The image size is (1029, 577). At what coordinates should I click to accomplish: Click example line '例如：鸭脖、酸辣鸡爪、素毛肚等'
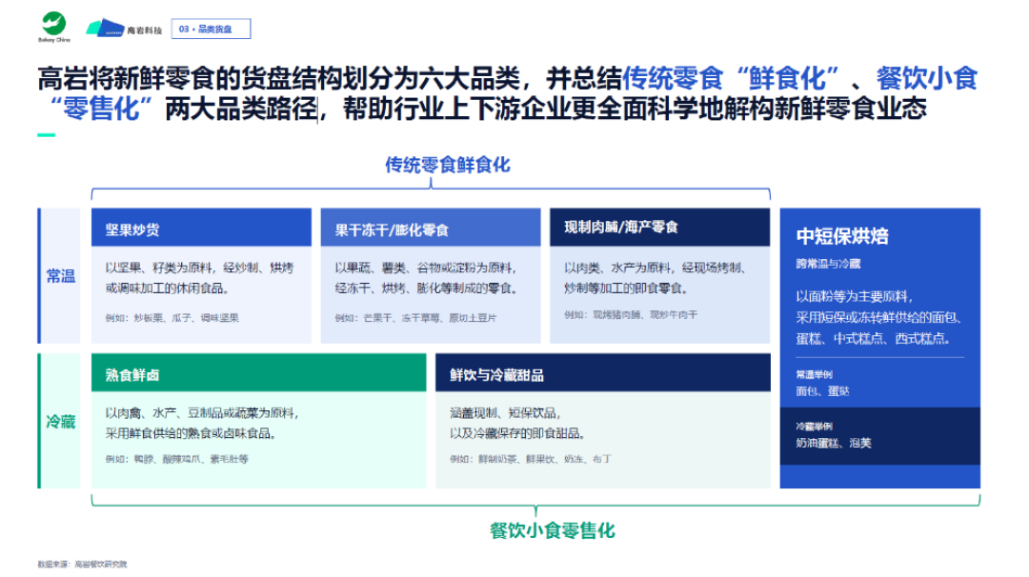point(176,459)
